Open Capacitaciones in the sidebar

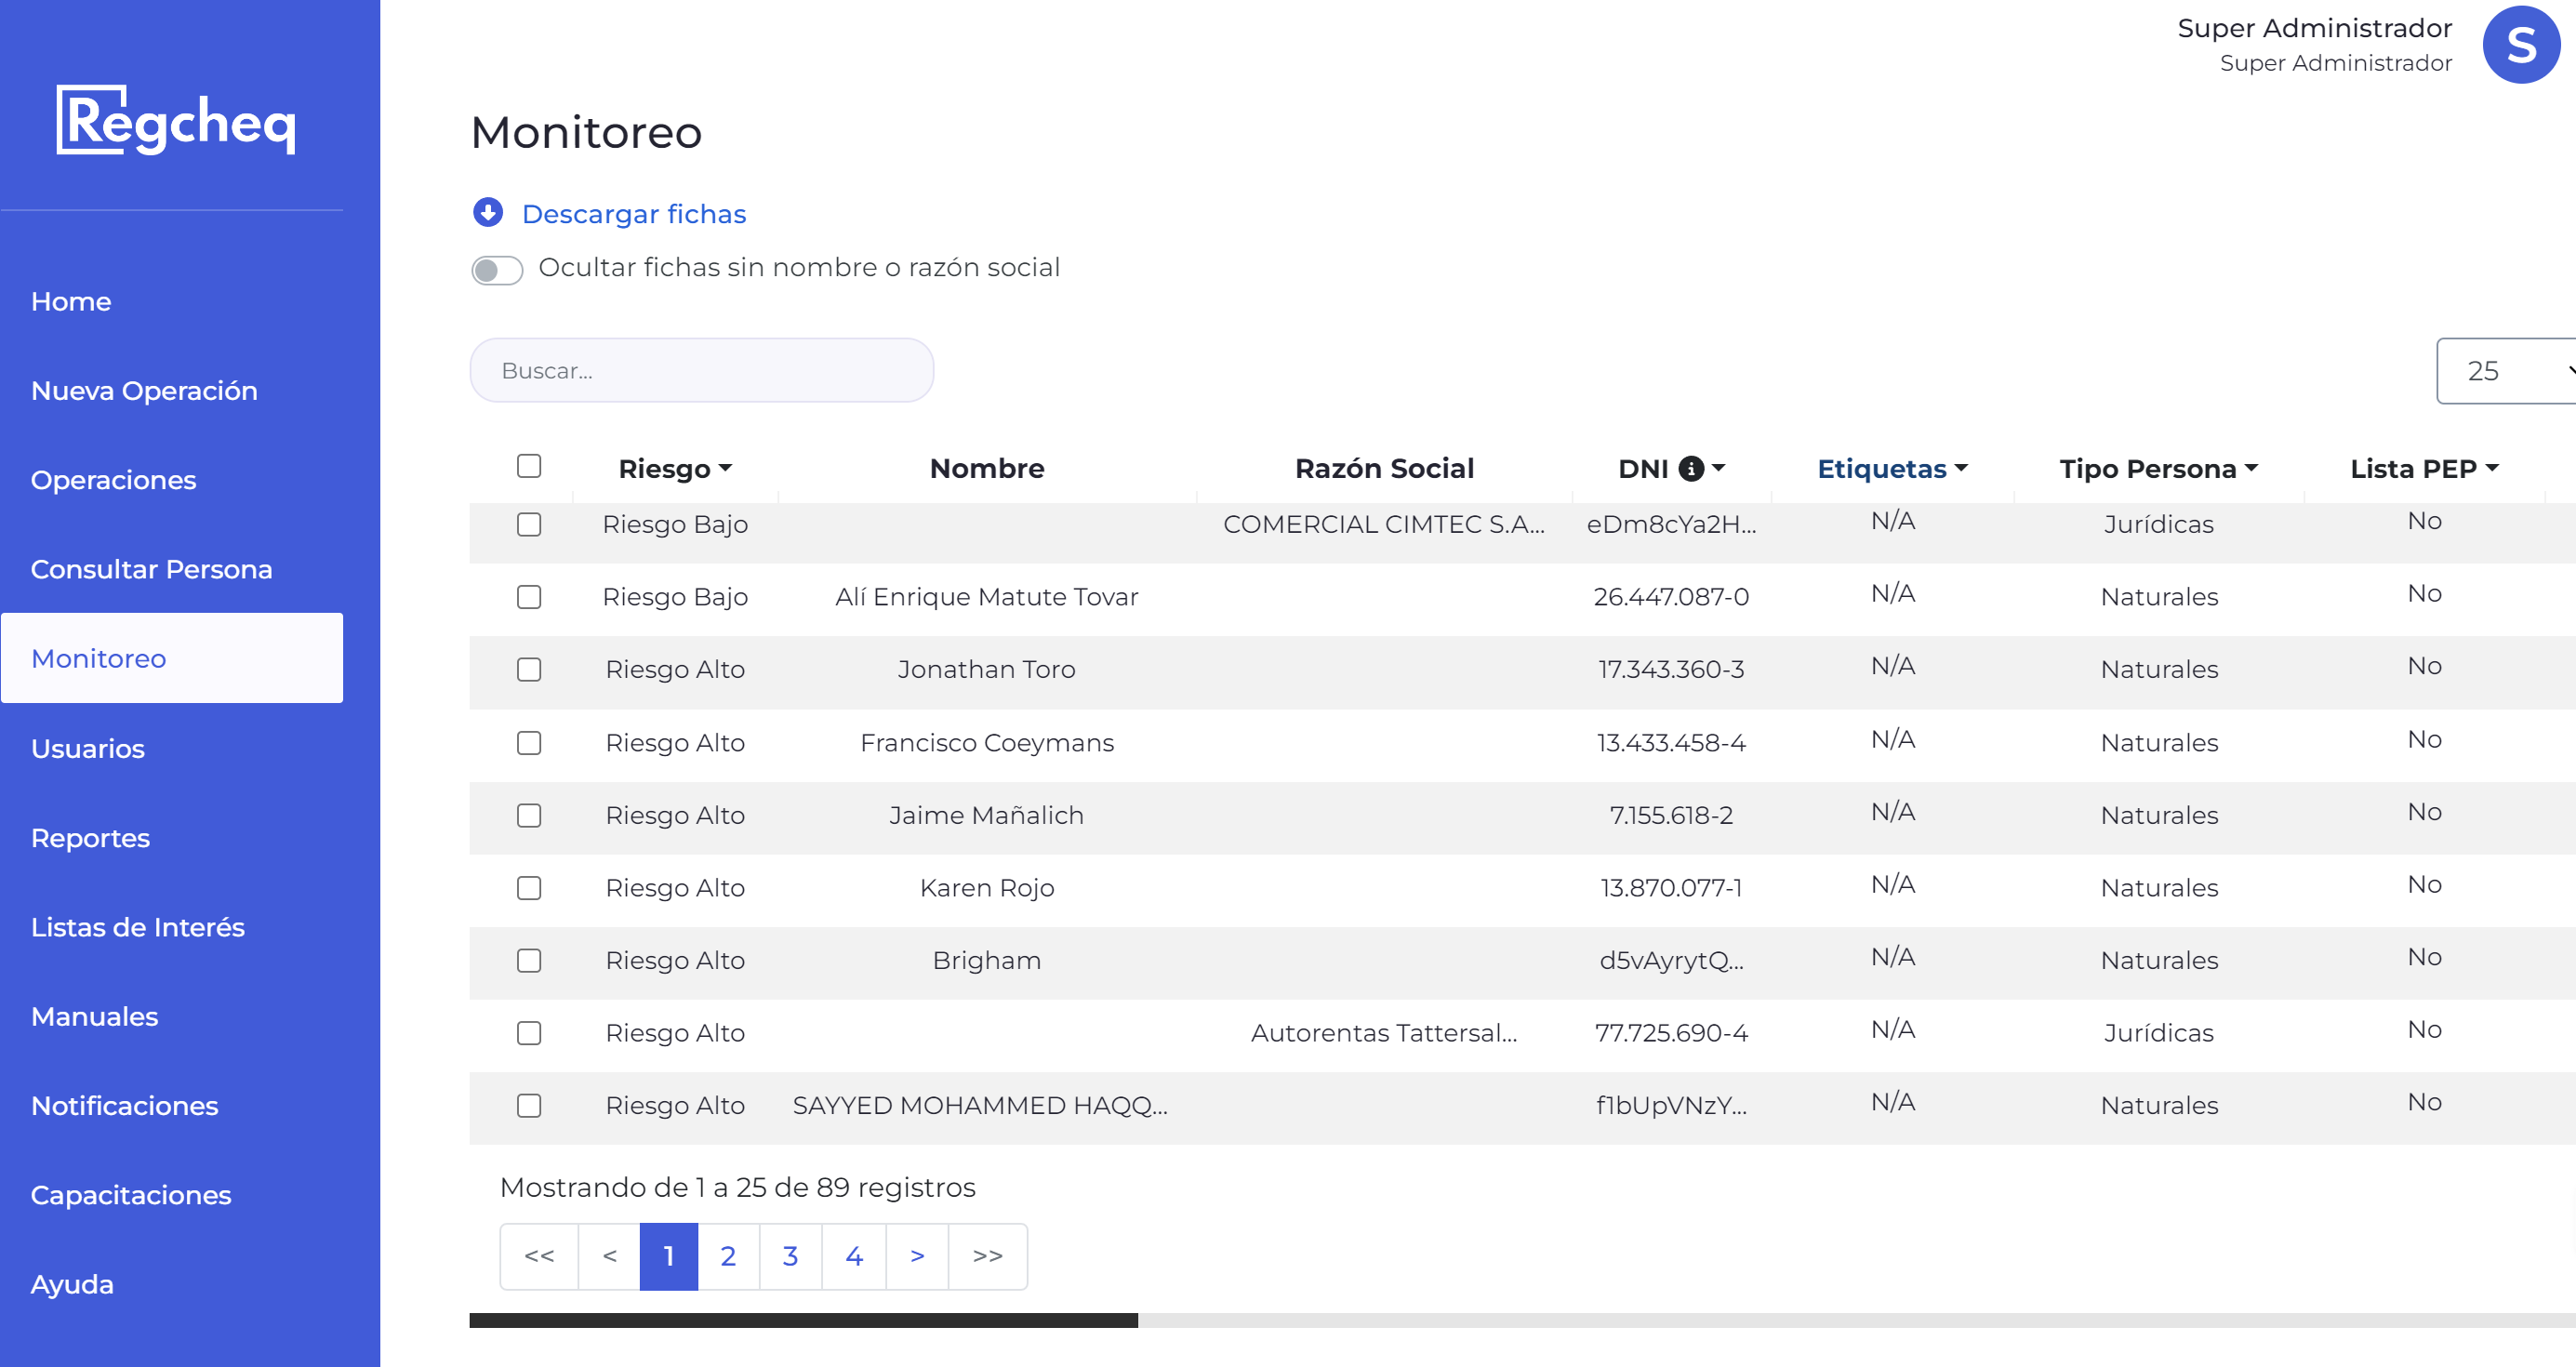coord(131,1195)
